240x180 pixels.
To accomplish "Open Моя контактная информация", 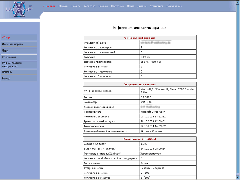I will click(x=19, y=64).
